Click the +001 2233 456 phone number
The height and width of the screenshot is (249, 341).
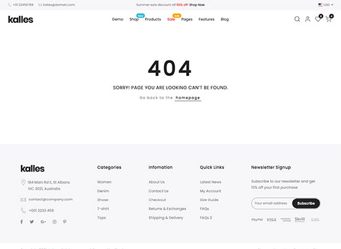(x=41, y=210)
